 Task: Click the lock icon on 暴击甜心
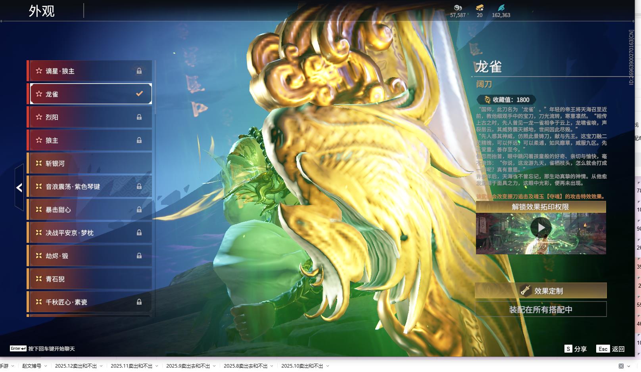[x=139, y=210]
